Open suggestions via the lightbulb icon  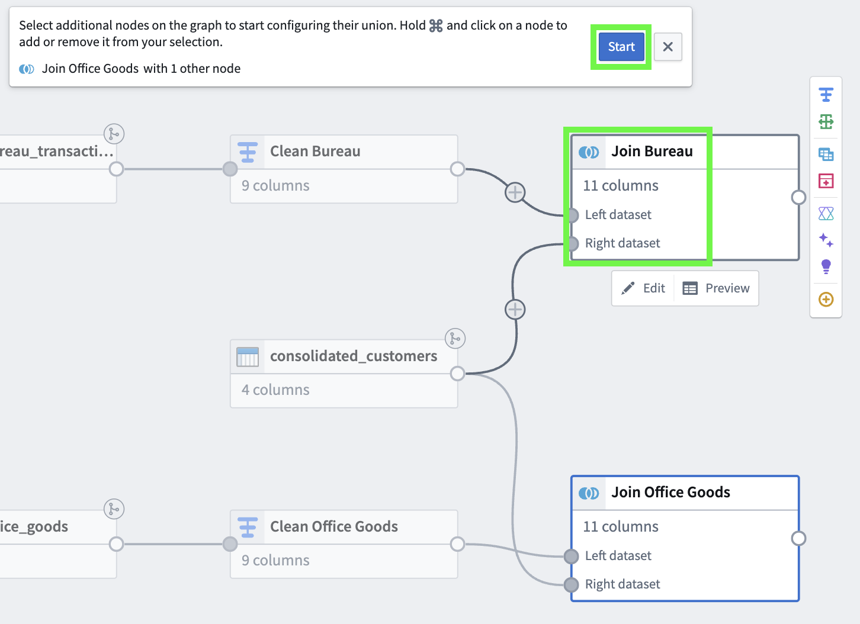click(826, 266)
